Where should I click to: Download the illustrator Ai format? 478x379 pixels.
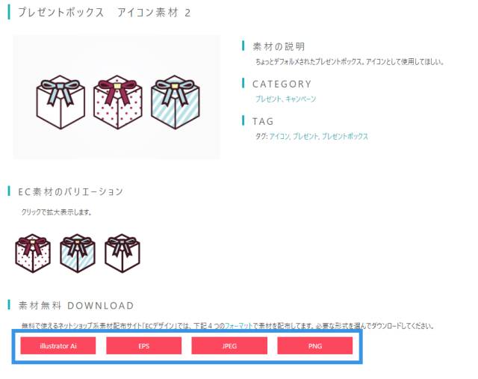pos(58,346)
